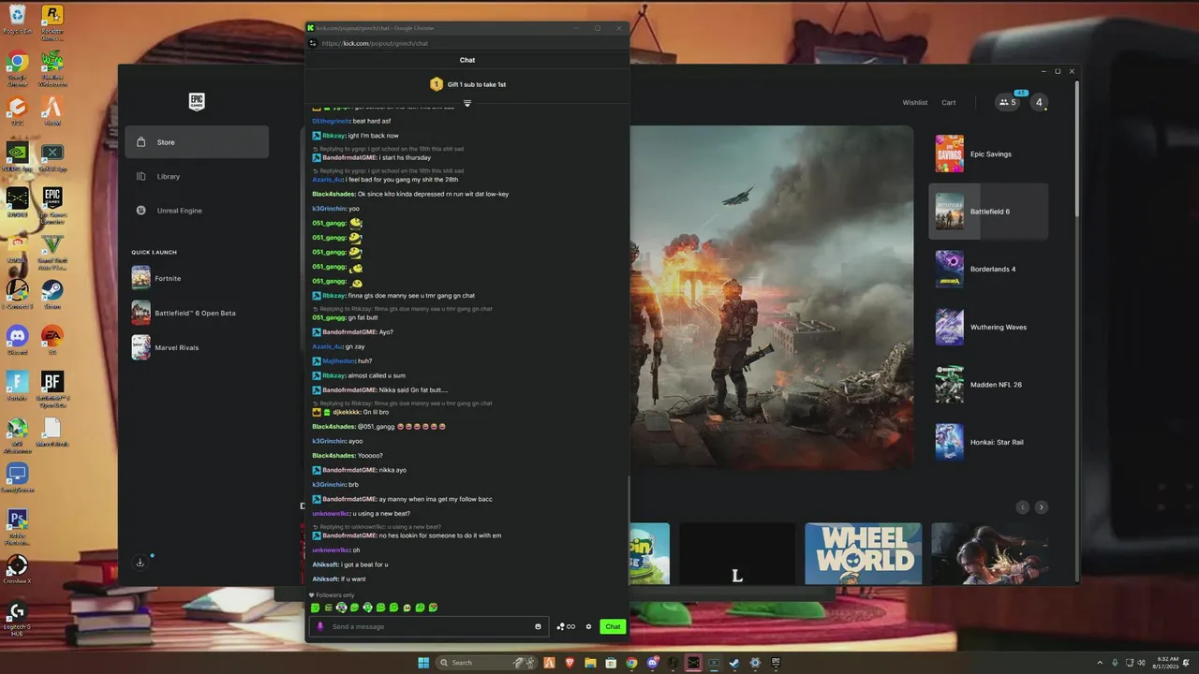Viewport: 1199px width, 674px height.
Task: Open Library in Epic Games sidebar
Action: click(197, 176)
